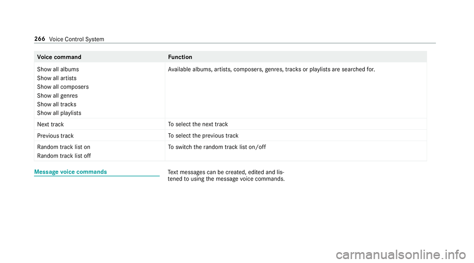Click the Message voice commands heading

point(71,172)
